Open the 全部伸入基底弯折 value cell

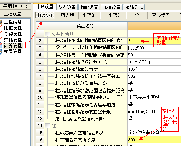pos(154,133)
